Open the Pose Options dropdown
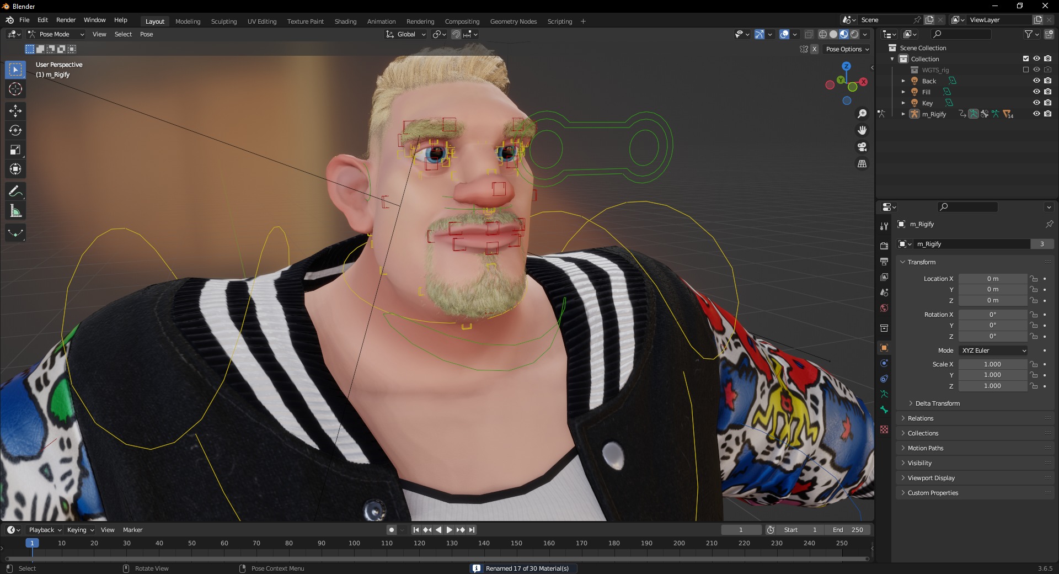The image size is (1059, 574). click(847, 49)
